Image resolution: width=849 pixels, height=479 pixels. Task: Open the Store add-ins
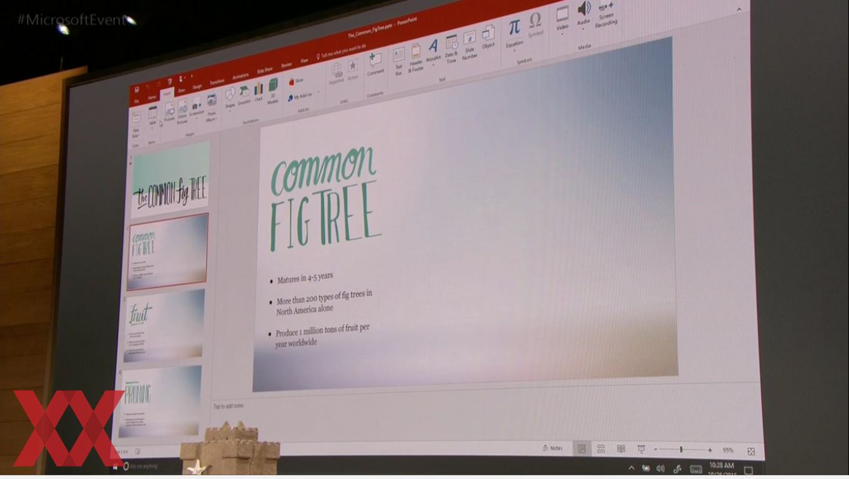tap(297, 81)
